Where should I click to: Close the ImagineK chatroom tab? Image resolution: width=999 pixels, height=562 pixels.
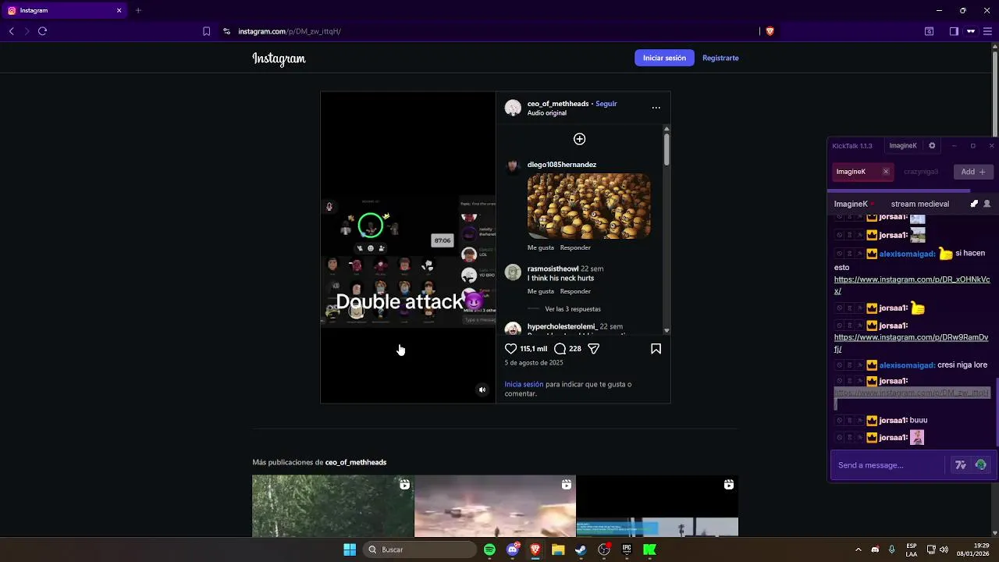point(886,172)
